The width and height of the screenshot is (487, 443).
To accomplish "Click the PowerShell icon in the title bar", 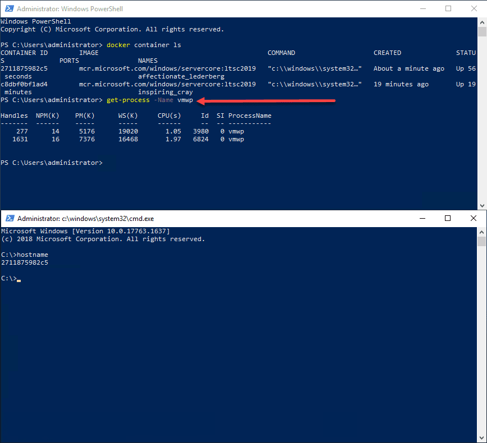I will (8, 9).
